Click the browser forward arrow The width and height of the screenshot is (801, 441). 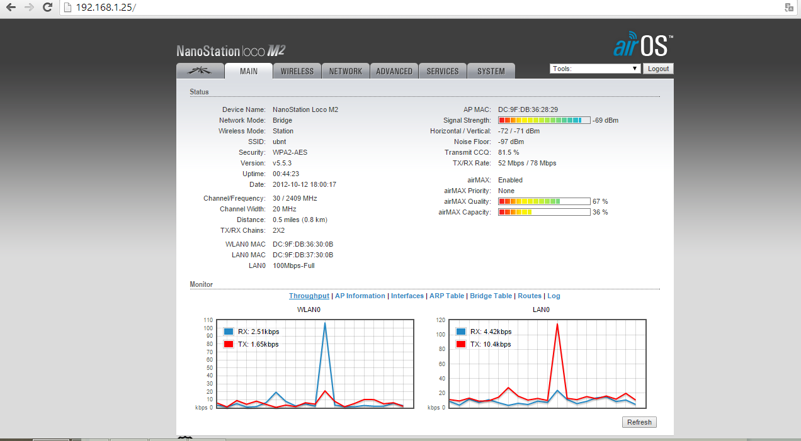[x=29, y=8]
